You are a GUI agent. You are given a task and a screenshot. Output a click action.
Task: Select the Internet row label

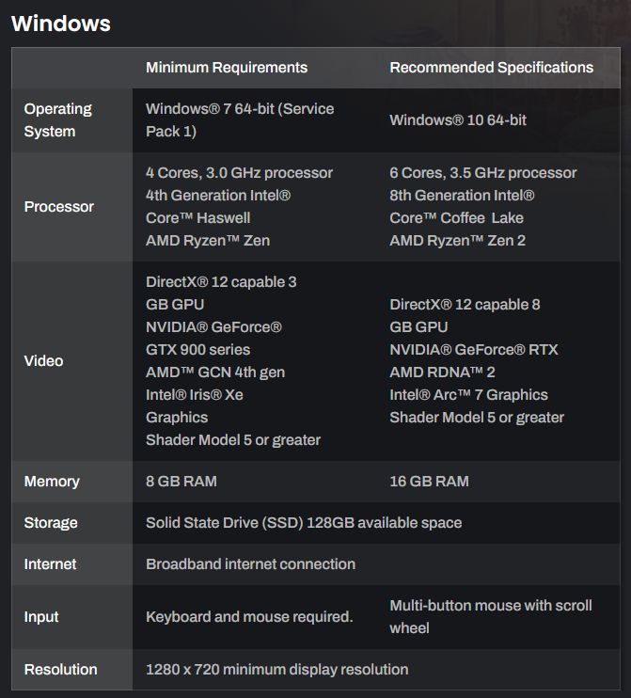point(51,564)
